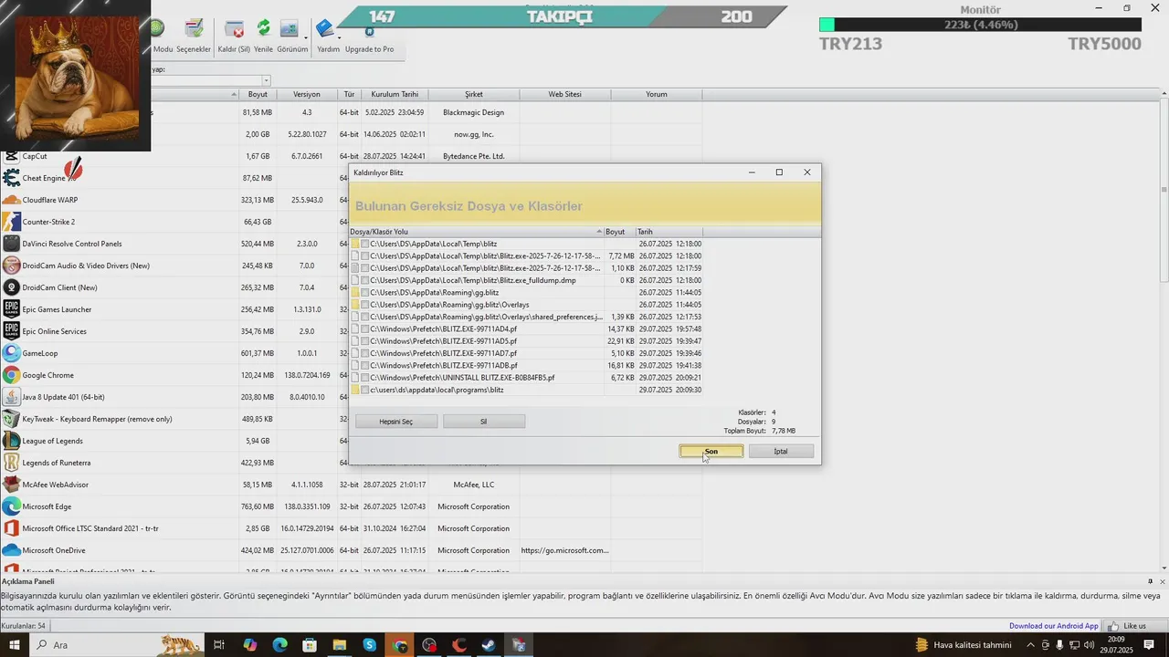Check the UNINSTALL BLITZ.EXE prefetch checkbox
Viewport: 1169px width, 657px height.
(x=365, y=377)
